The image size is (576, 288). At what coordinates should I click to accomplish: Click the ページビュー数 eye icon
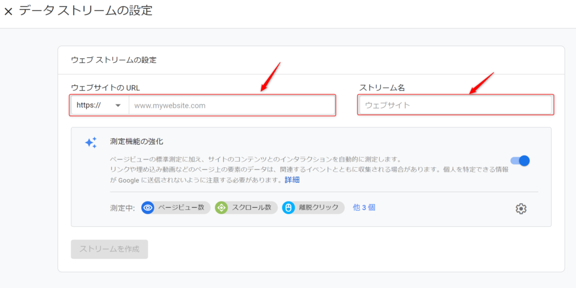coord(148,208)
